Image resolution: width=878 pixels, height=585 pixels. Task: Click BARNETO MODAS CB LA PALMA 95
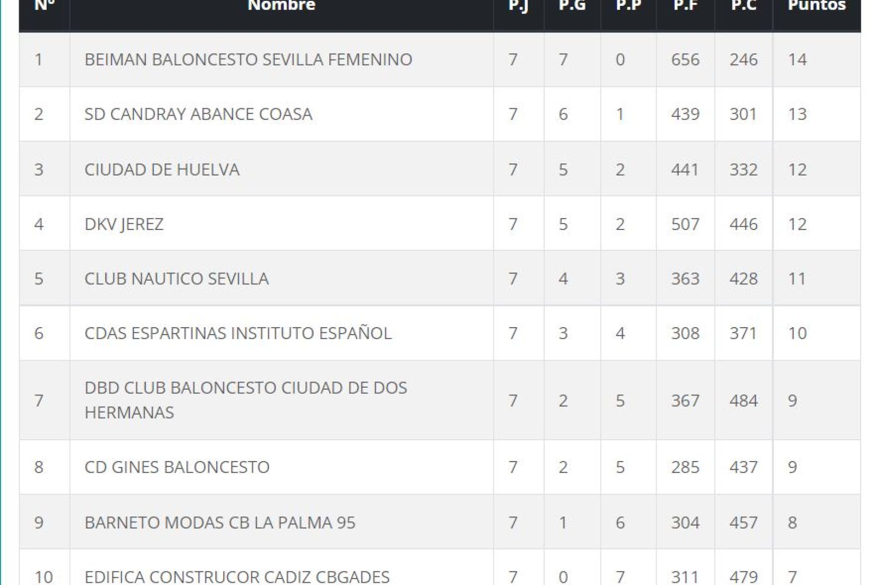220,522
